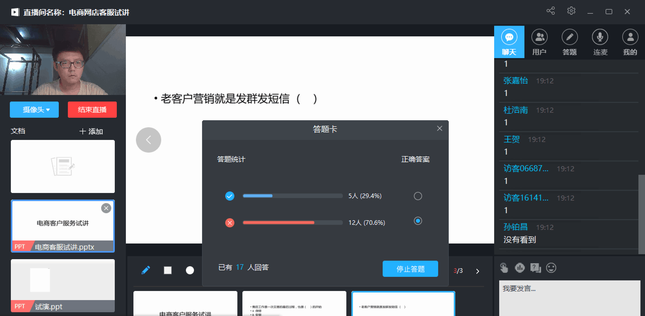This screenshot has height=316, width=645.
Task: Go to previous slide using left arrow
Action: point(148,140)
